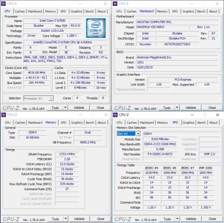The image size is (224, 223).
Task: Open Tools dropdown arrow in the Mainboard window
Action: pos(177,108)
